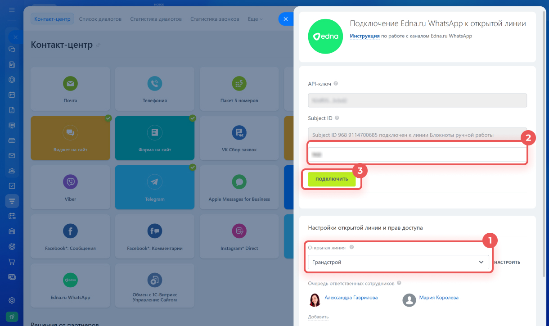This screenshot has width=549, height=326.
Task: Click the connected Subject ID 968 row
Action: (x=417, y=135)
